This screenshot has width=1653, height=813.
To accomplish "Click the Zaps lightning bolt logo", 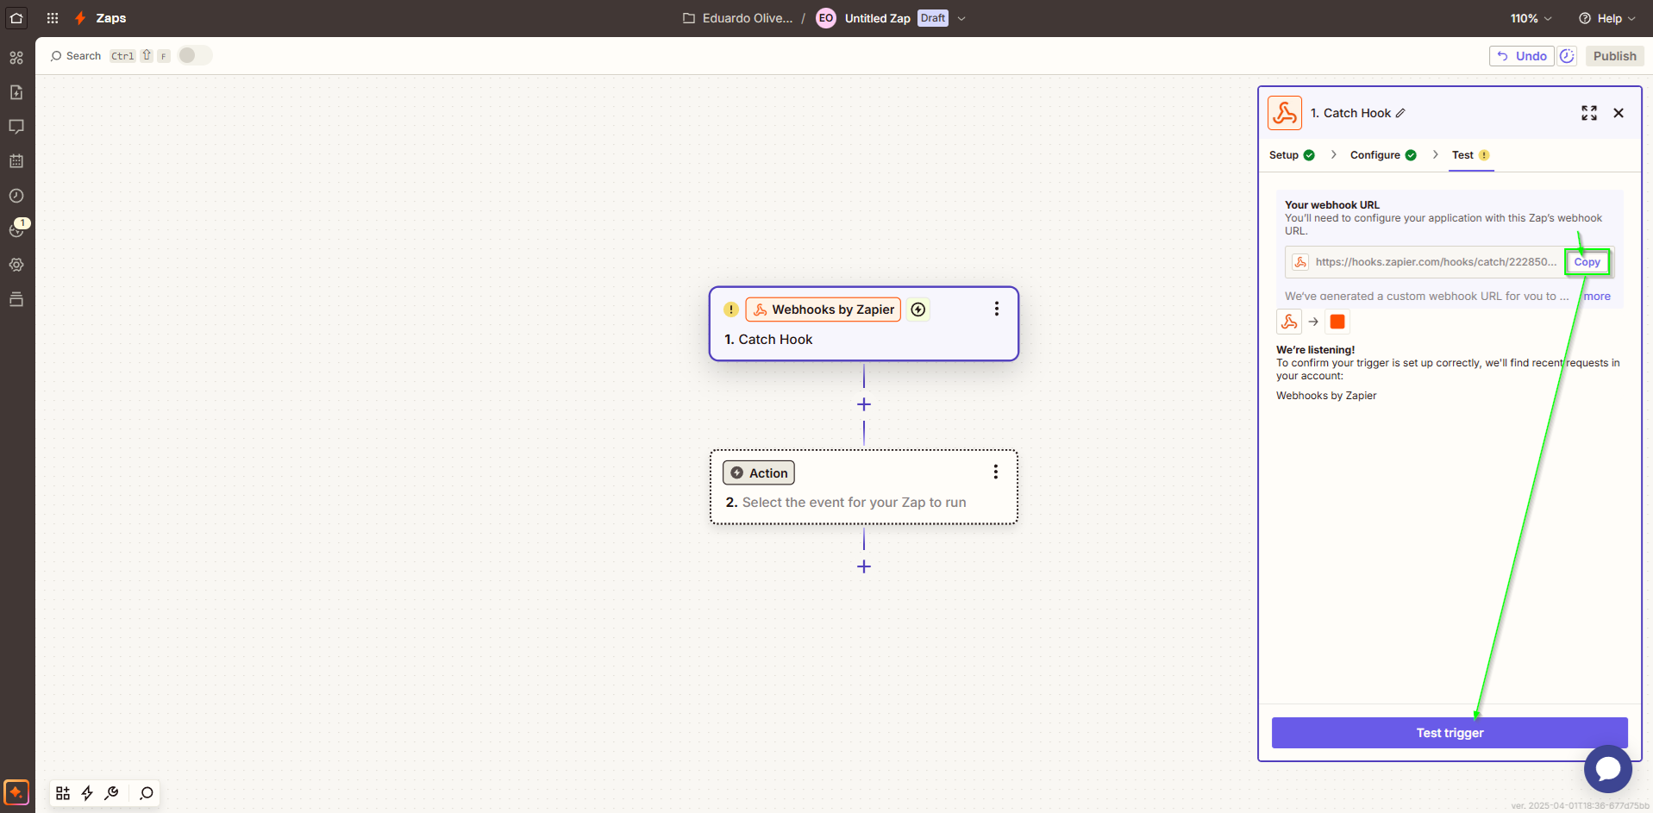I will (x=80, y=18).
